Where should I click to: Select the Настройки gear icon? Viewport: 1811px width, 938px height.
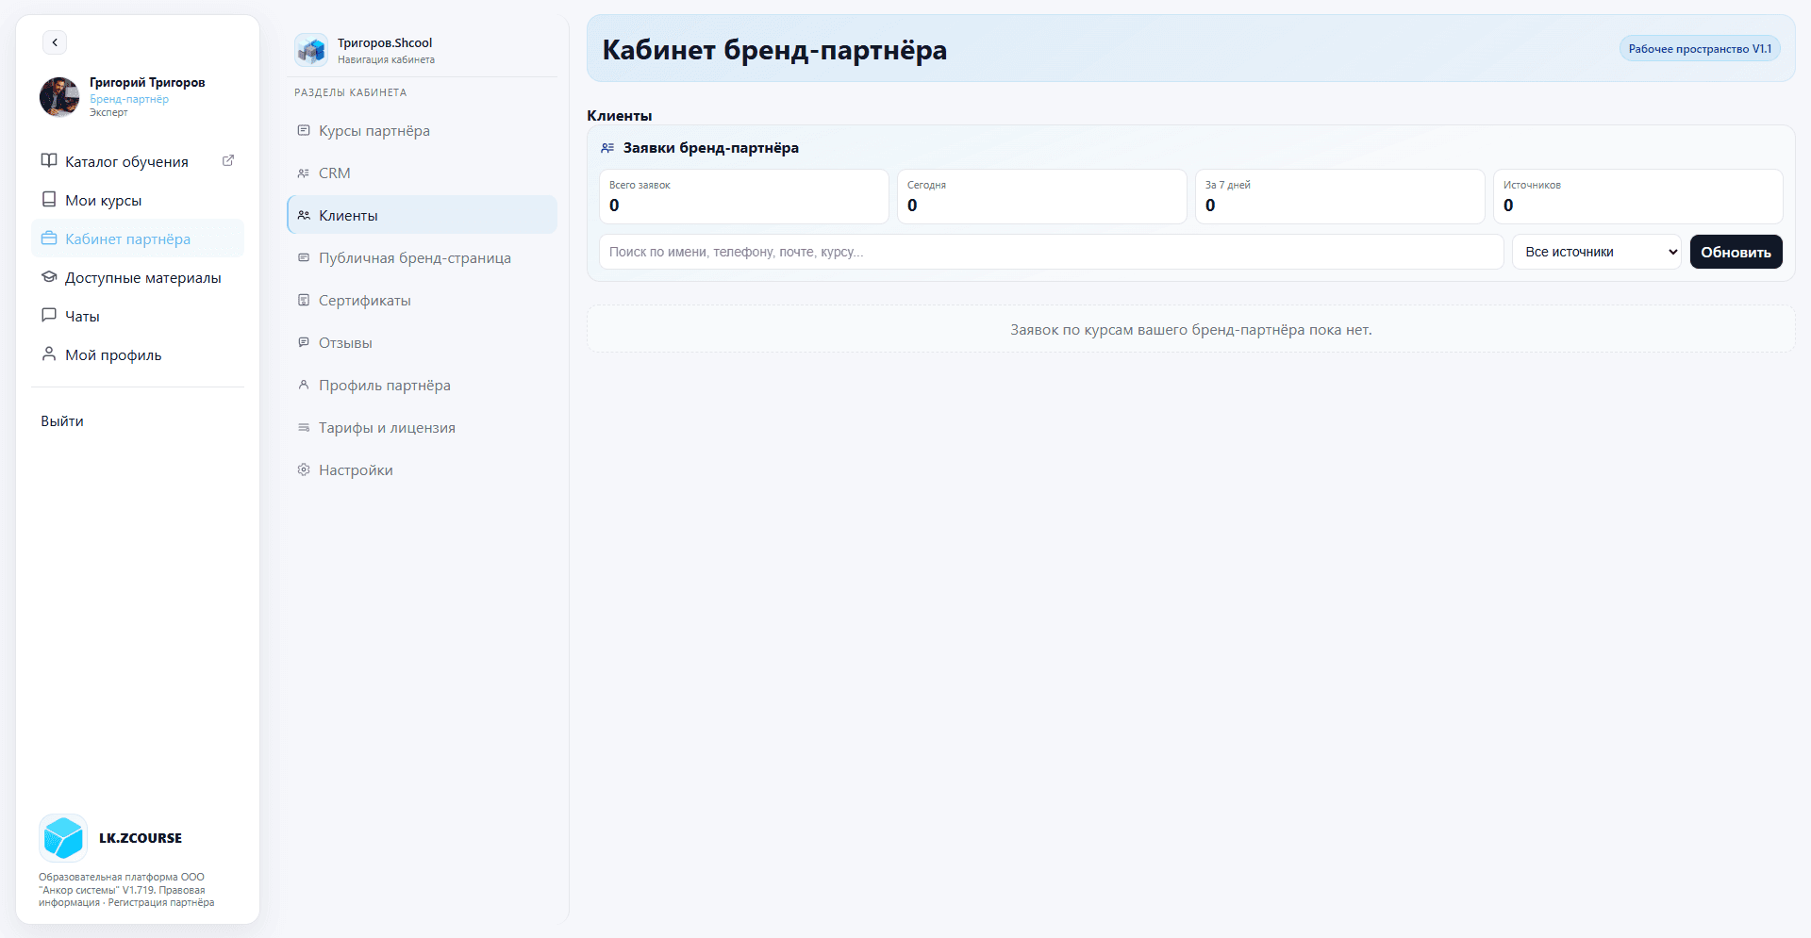tap(303, 469)
